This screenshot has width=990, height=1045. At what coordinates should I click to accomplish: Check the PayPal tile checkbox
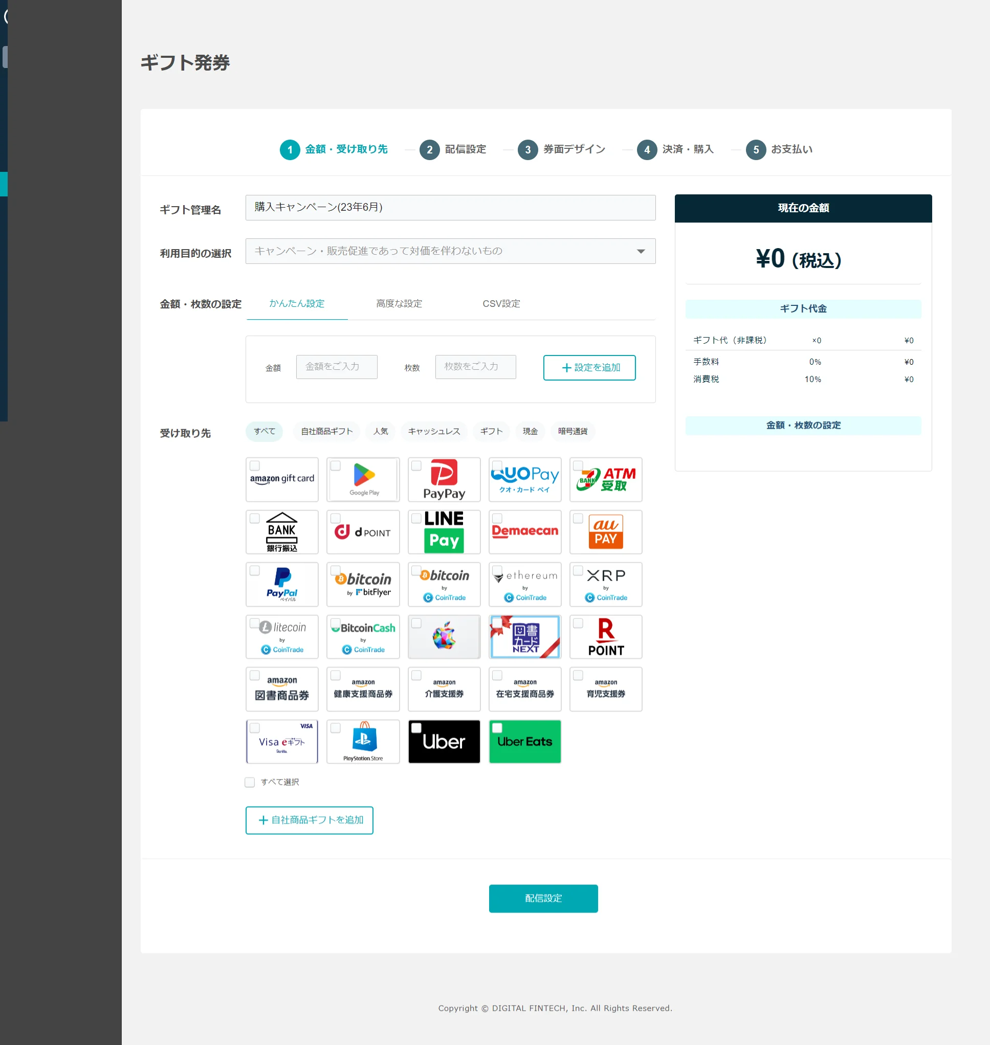255,571
